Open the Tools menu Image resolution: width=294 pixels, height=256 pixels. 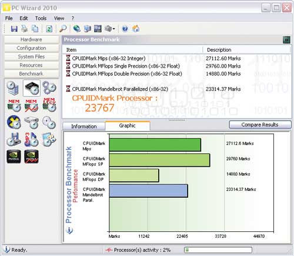click(41, 18)
